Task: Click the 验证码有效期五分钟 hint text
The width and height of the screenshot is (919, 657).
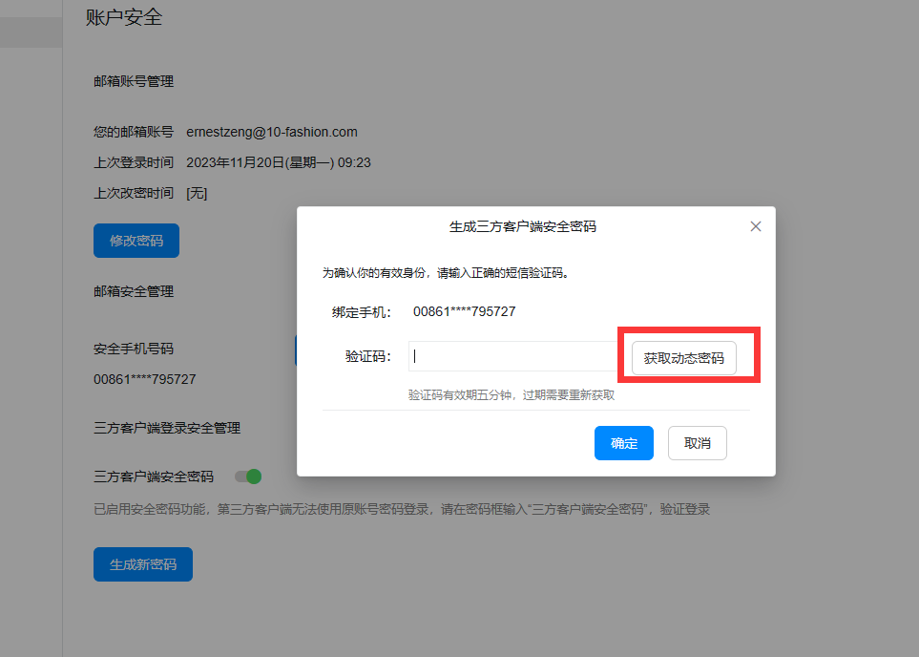Action: [x=511, y=394]
